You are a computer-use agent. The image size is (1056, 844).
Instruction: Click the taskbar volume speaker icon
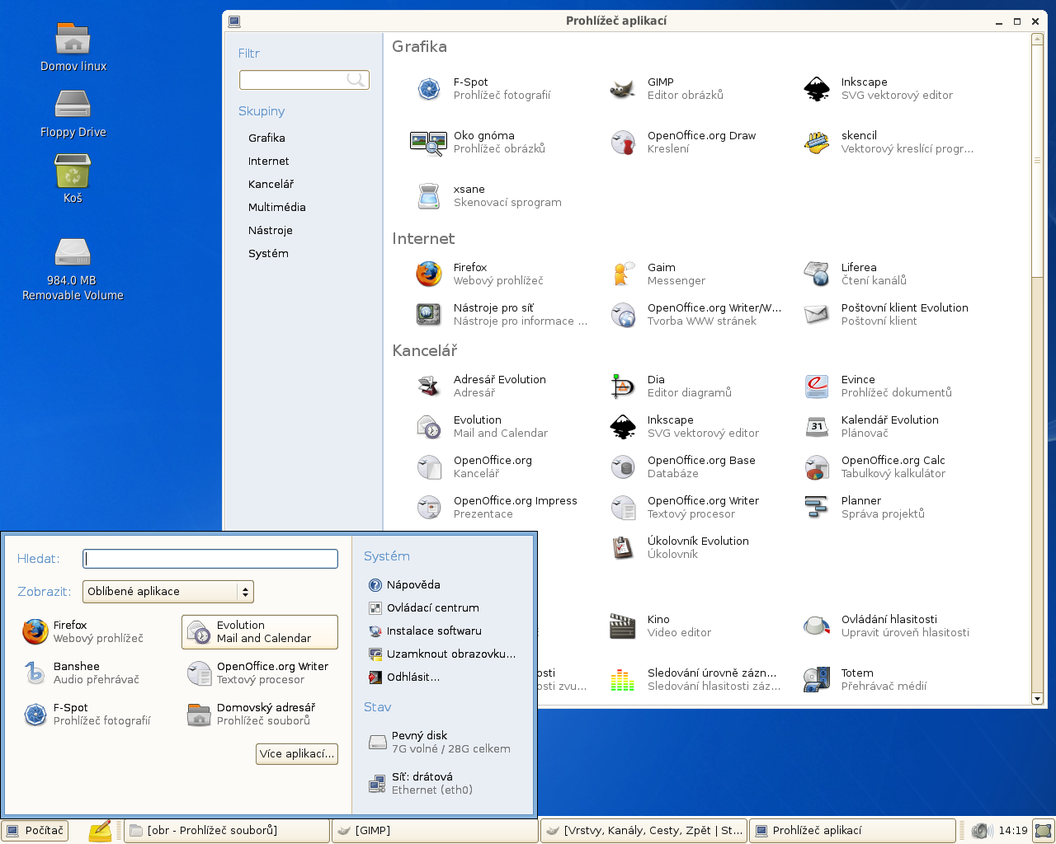(x=981, y=830)
